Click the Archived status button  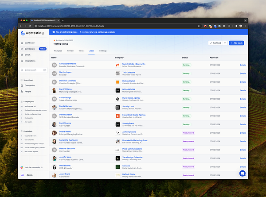[215, 43]
